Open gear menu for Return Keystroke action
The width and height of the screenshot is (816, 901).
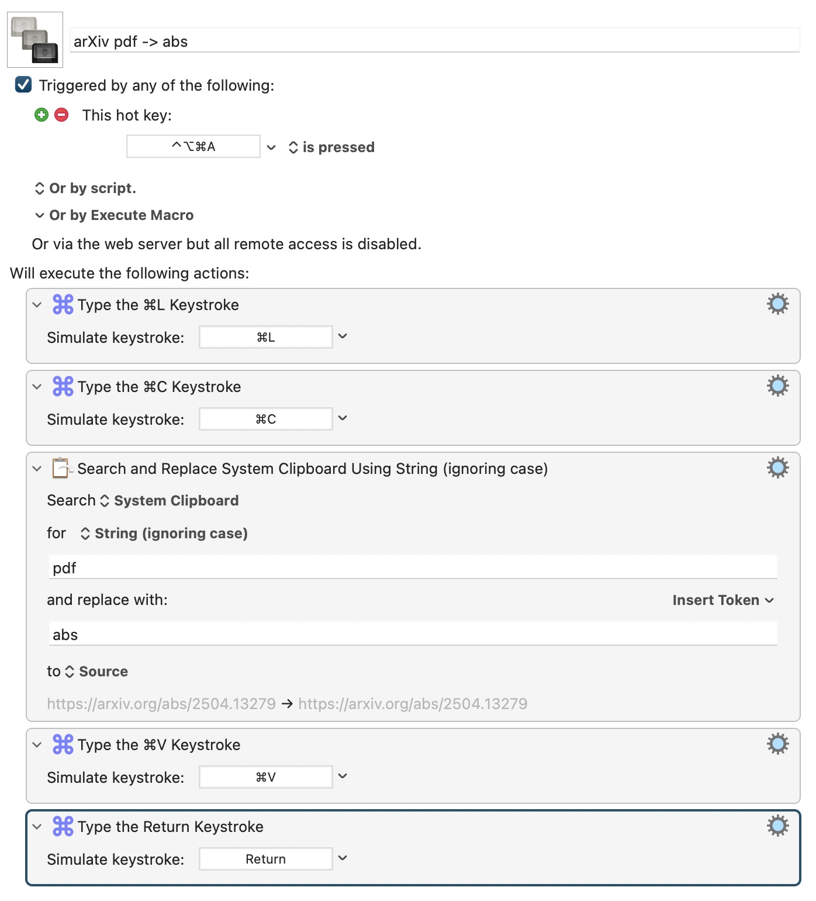click(x=777, y=826)
